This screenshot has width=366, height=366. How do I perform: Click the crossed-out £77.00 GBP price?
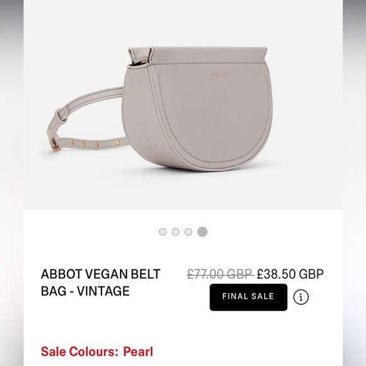(220, 274)
